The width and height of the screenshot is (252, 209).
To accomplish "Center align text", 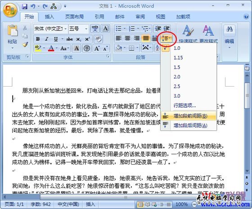I will [128, 38].
